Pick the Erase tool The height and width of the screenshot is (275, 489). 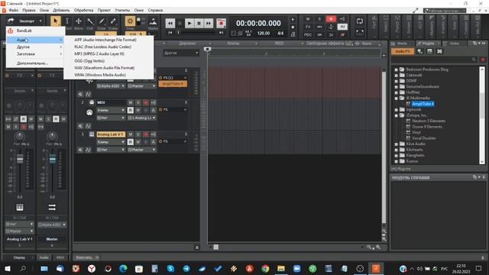(x=113, y=21)
